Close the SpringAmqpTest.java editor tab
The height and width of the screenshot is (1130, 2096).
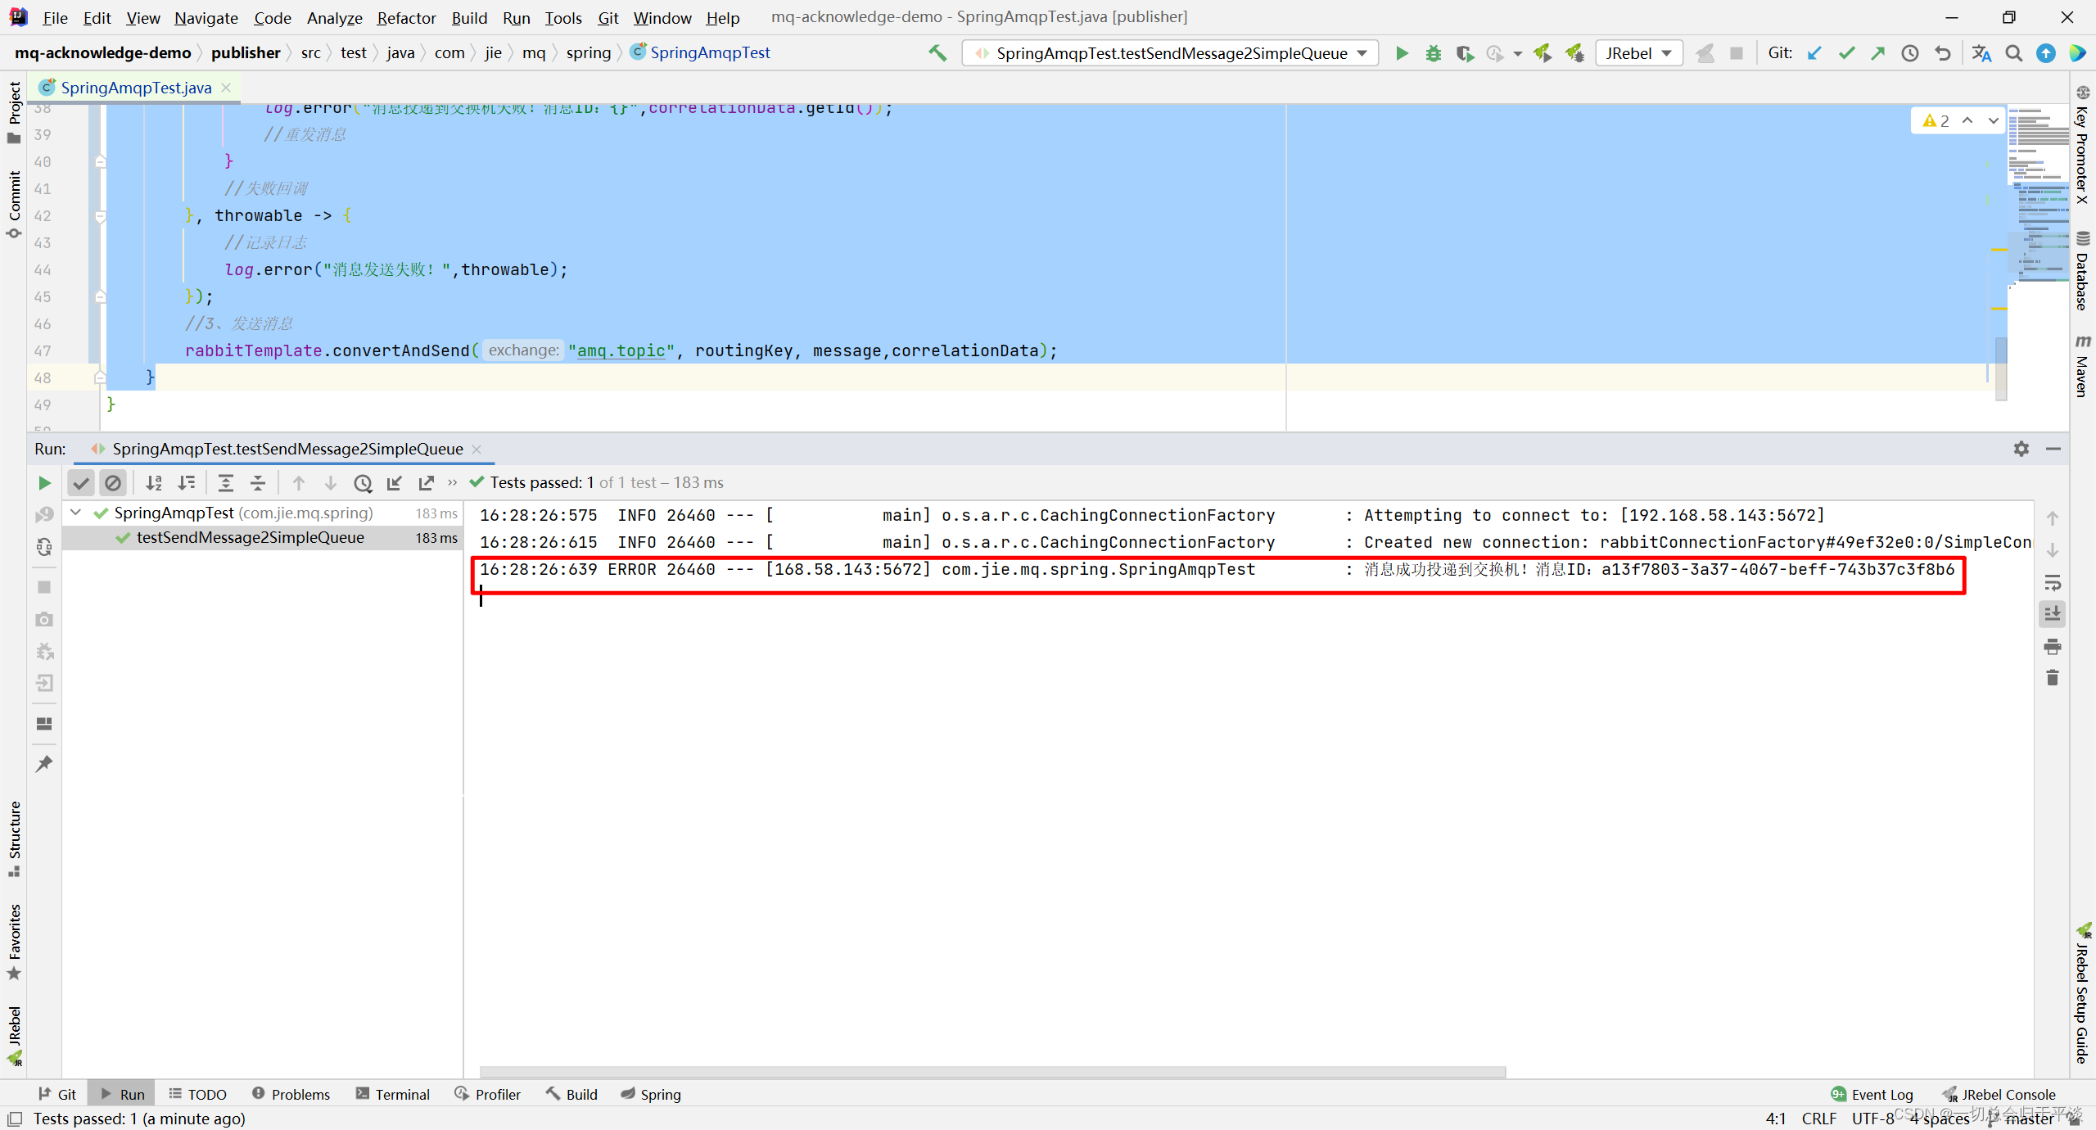226,88
